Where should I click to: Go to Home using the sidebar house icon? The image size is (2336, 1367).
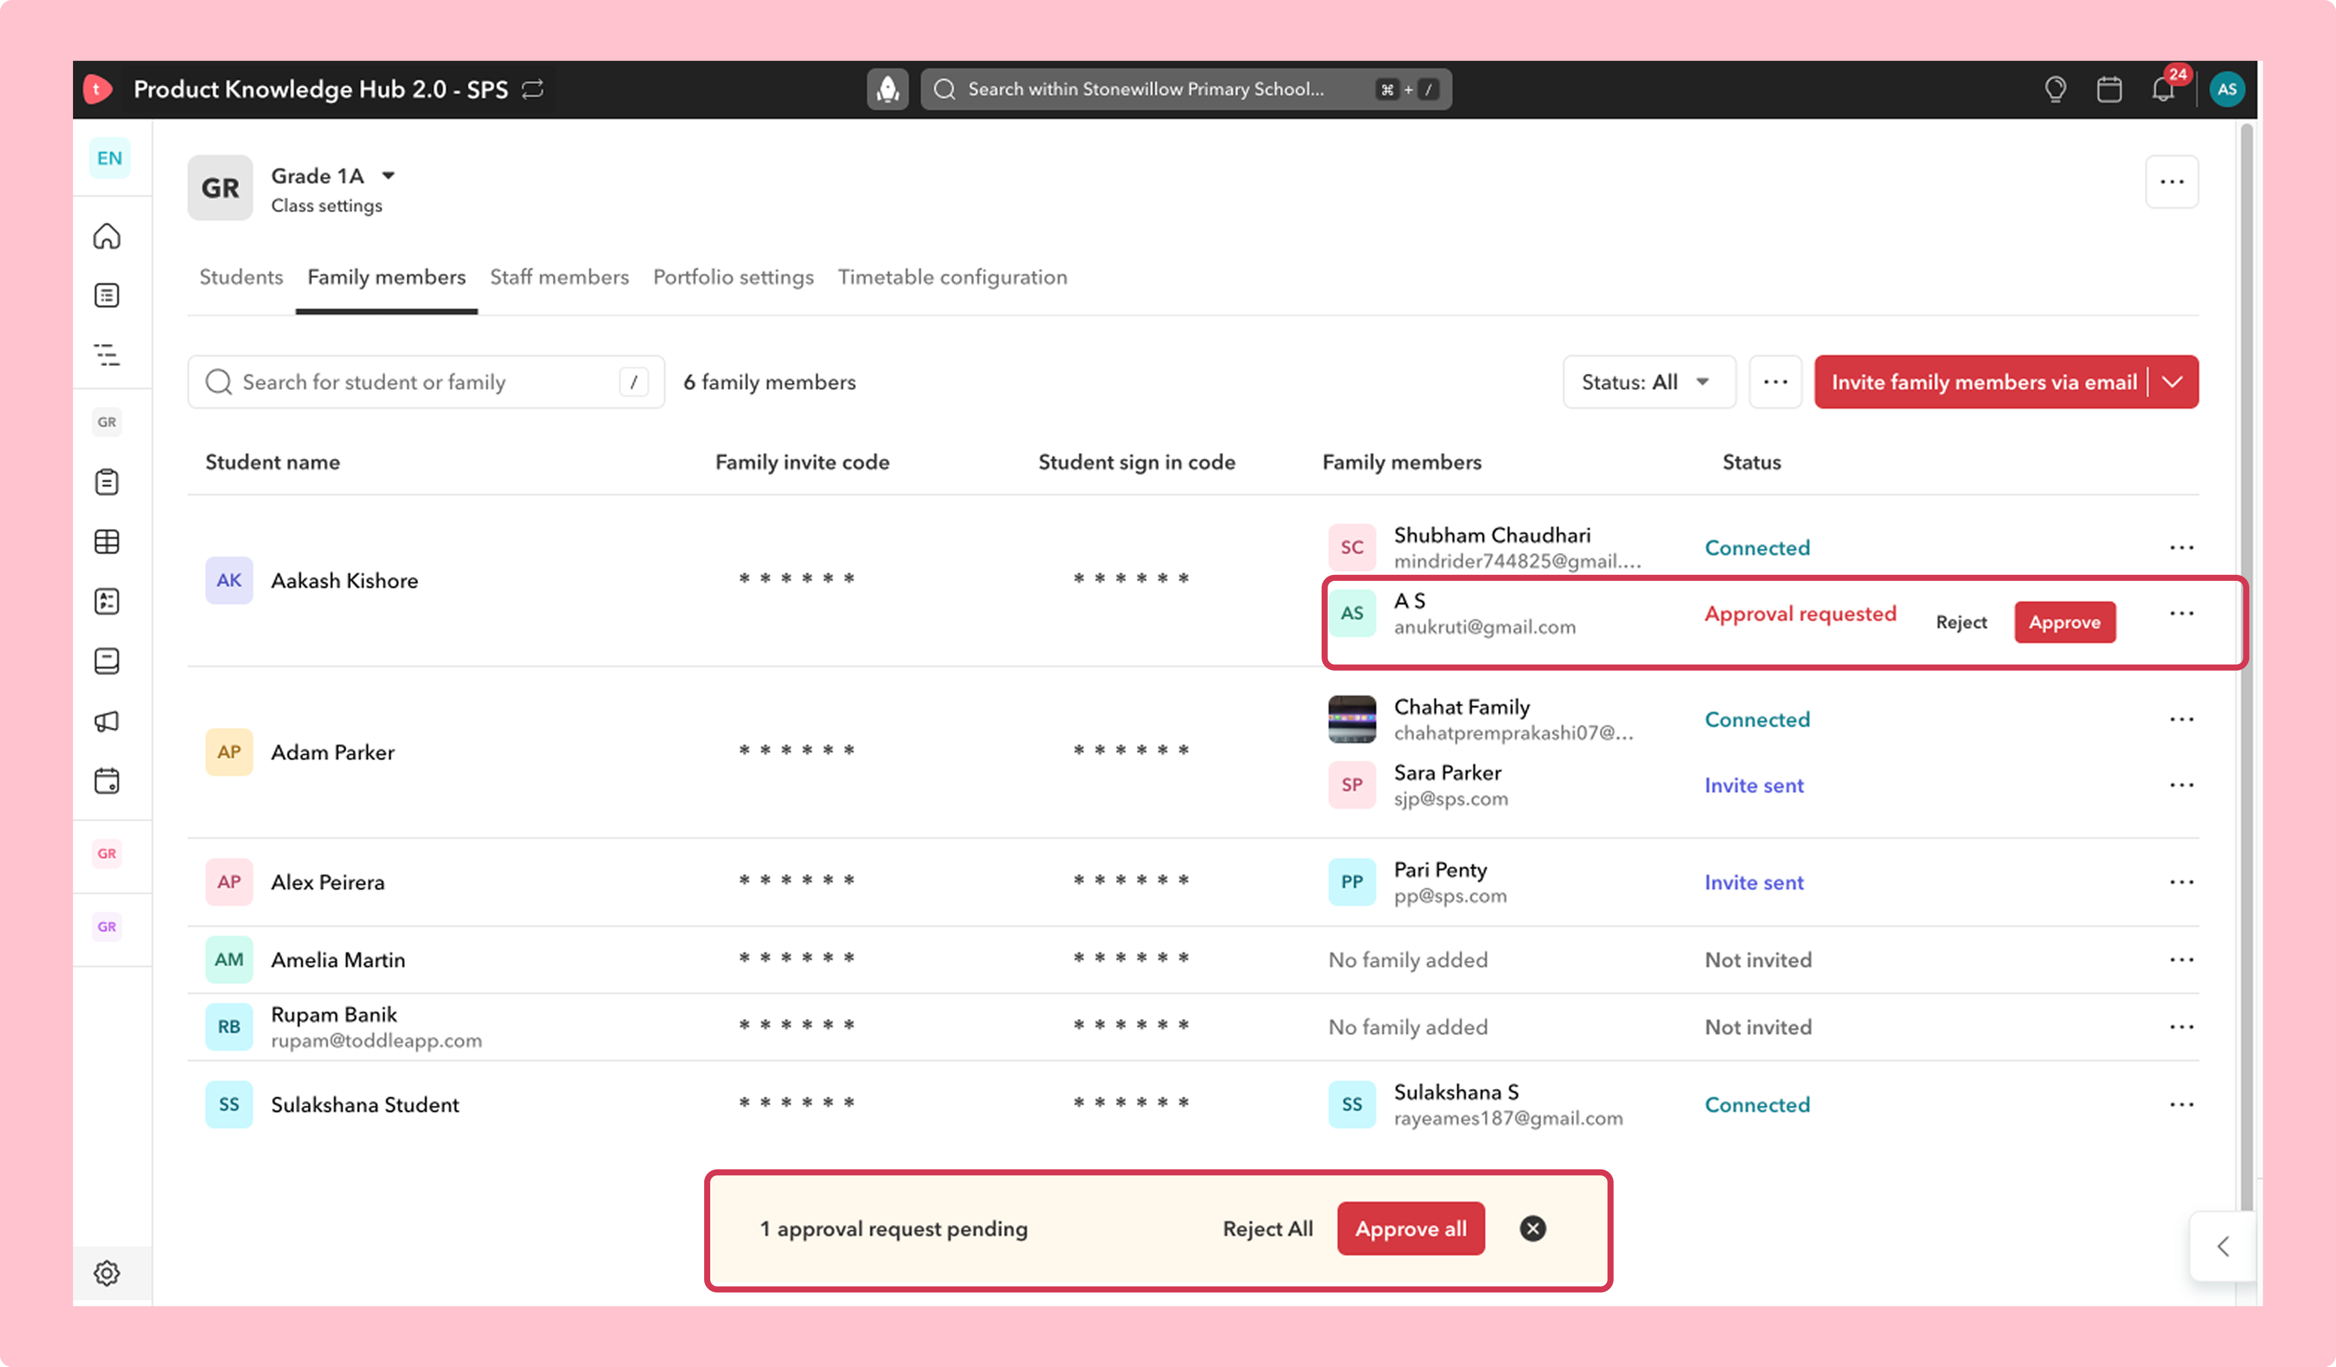click(106, 236)
